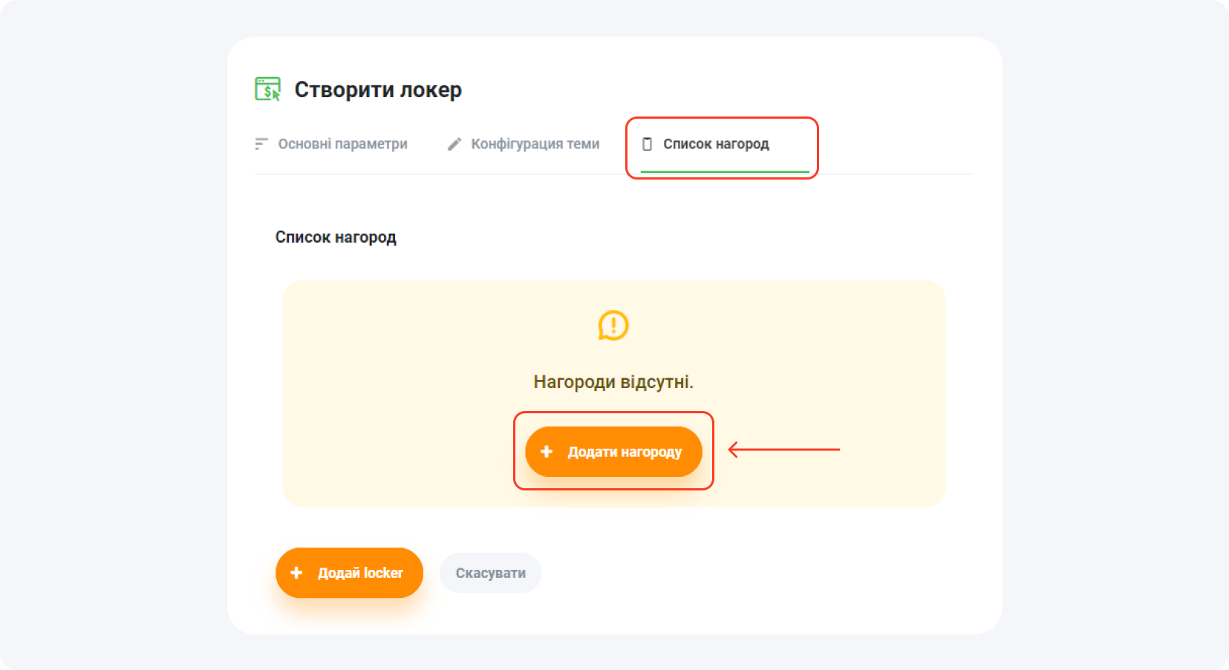Click the plus icon on Додай locker
Screen dimensions: 1229x670
coord(298,572)
